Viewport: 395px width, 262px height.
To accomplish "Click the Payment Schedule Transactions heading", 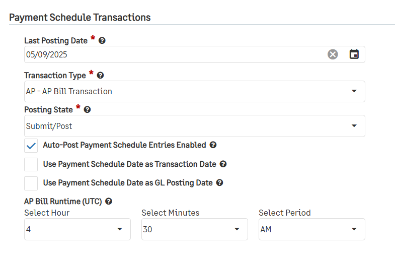I will pyautogui.click(x=80, y=18).
